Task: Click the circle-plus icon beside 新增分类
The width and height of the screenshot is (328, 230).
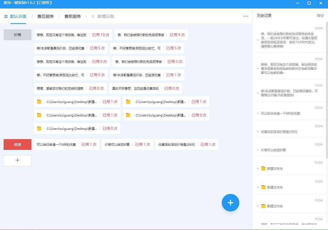Action: point(93,16)
